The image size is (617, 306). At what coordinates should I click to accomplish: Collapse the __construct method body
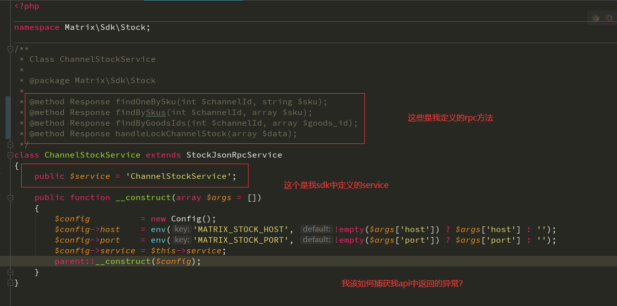point(10,197)
